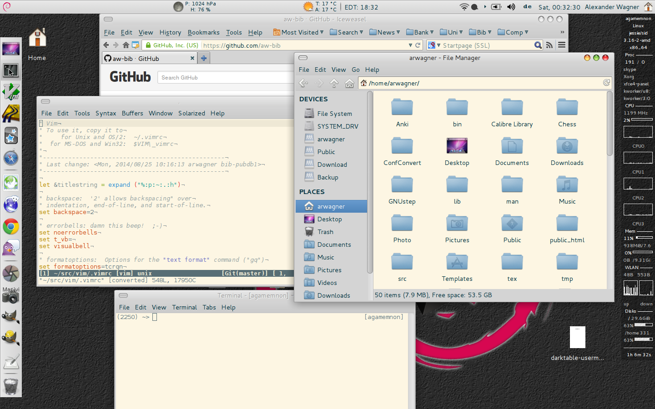
Task: Expand the Most Visited bookmarks dropdown
Action: pos(298,32)
